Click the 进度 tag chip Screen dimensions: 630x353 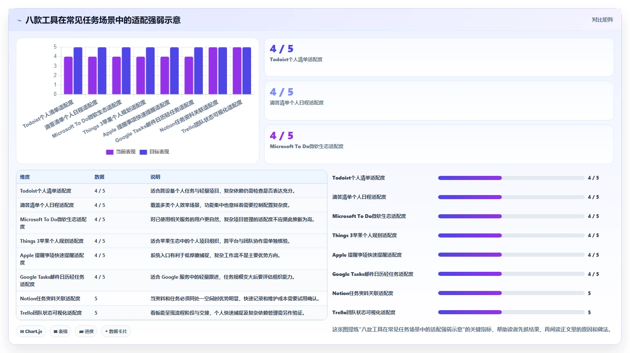(x=87, y=331)
